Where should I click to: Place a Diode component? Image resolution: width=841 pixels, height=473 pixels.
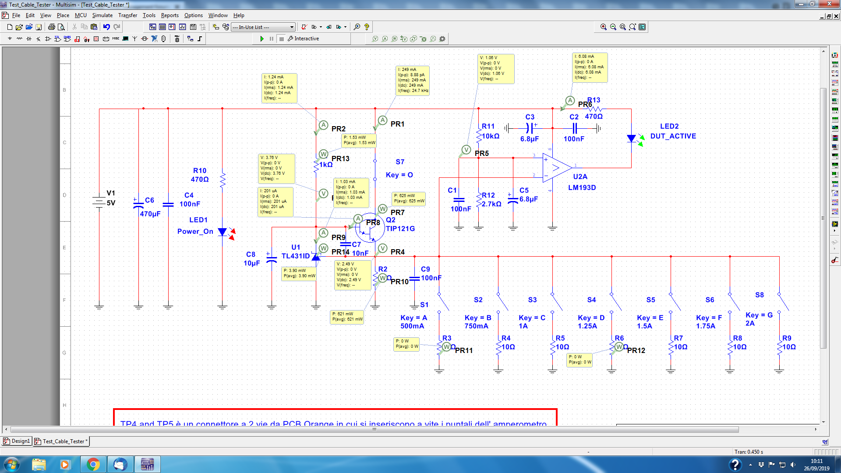click(29, 39)
